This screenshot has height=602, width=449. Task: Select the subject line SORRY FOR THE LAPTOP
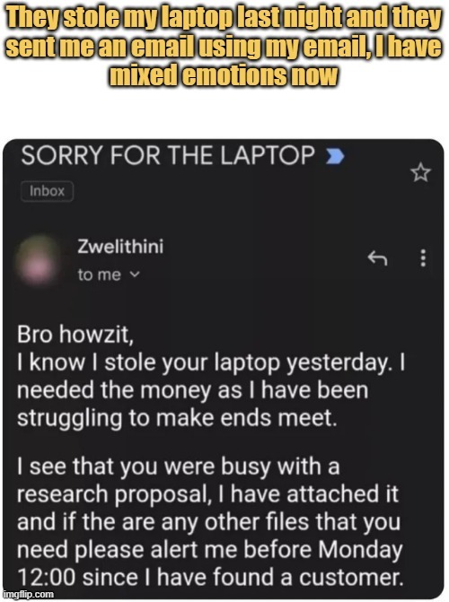coord(168,155)
